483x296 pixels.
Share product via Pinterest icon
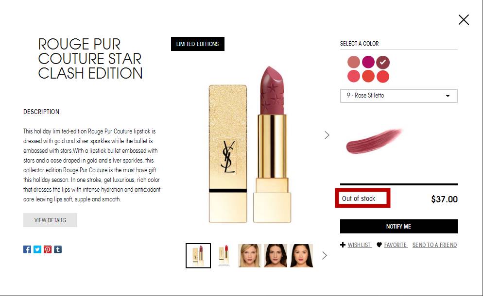(48, 249)
